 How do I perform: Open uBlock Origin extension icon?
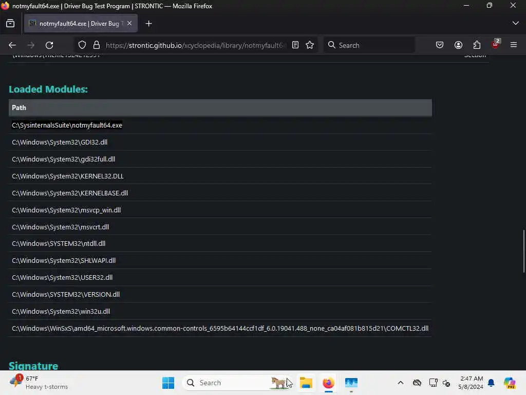tap(496, 44)
